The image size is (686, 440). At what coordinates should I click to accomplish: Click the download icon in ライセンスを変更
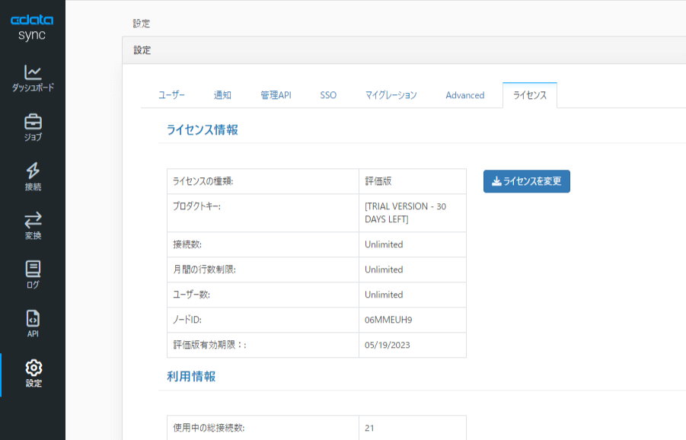[496, 181]
